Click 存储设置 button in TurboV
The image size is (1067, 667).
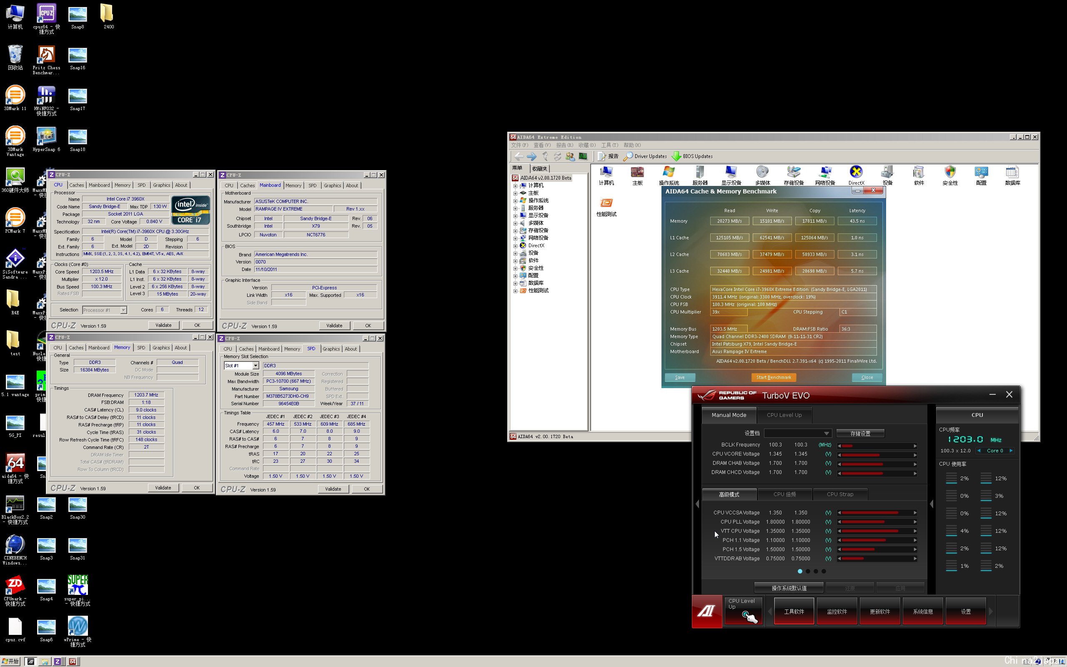click(x=860, y=433)
